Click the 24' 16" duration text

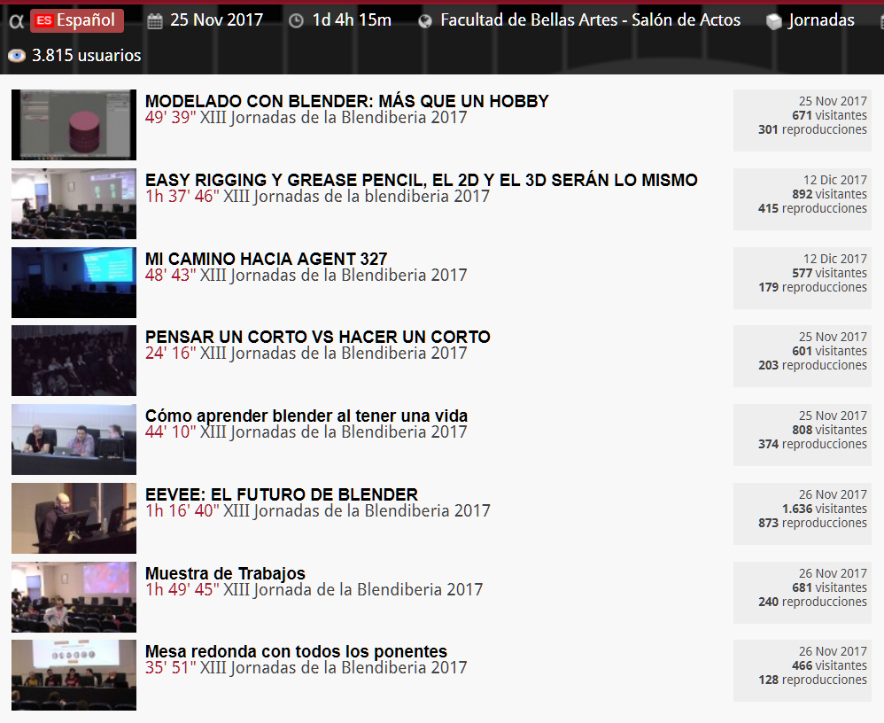pyautogui.click(x=170, y=353)
